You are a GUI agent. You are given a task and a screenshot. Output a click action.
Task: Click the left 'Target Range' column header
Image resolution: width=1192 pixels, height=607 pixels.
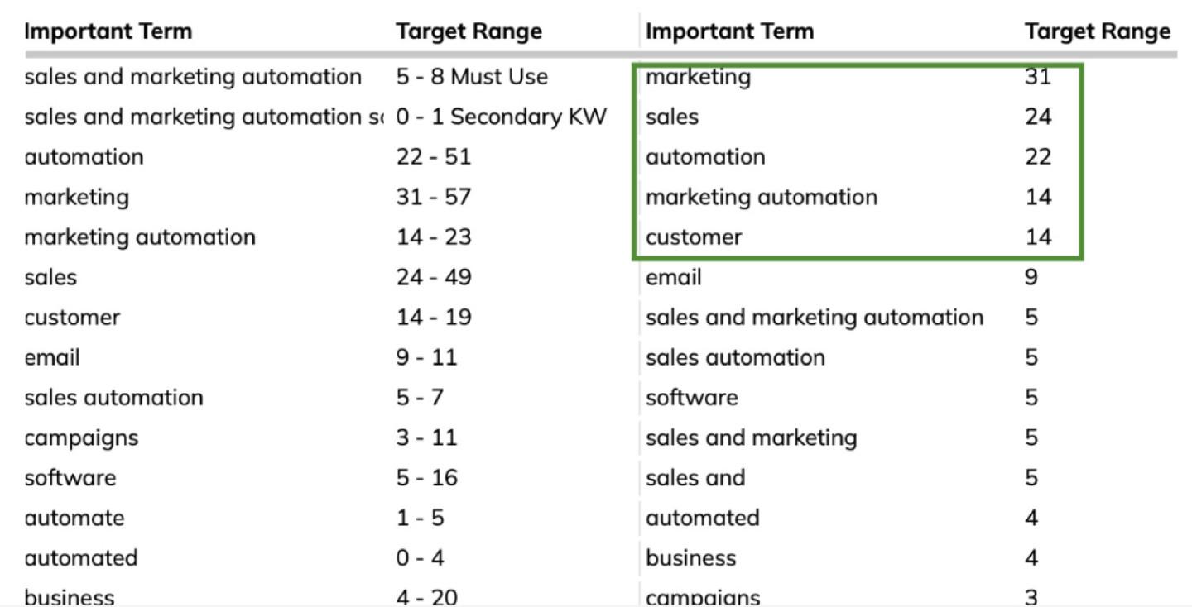pos(469,31)
